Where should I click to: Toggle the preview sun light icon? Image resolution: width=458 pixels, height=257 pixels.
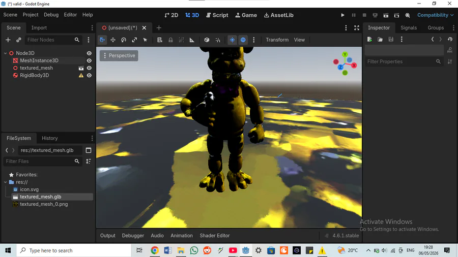pos(232,40)
